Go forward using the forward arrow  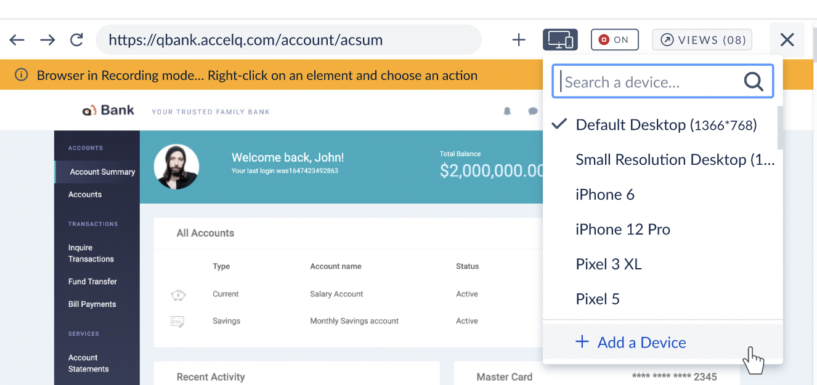click(47, 40)
